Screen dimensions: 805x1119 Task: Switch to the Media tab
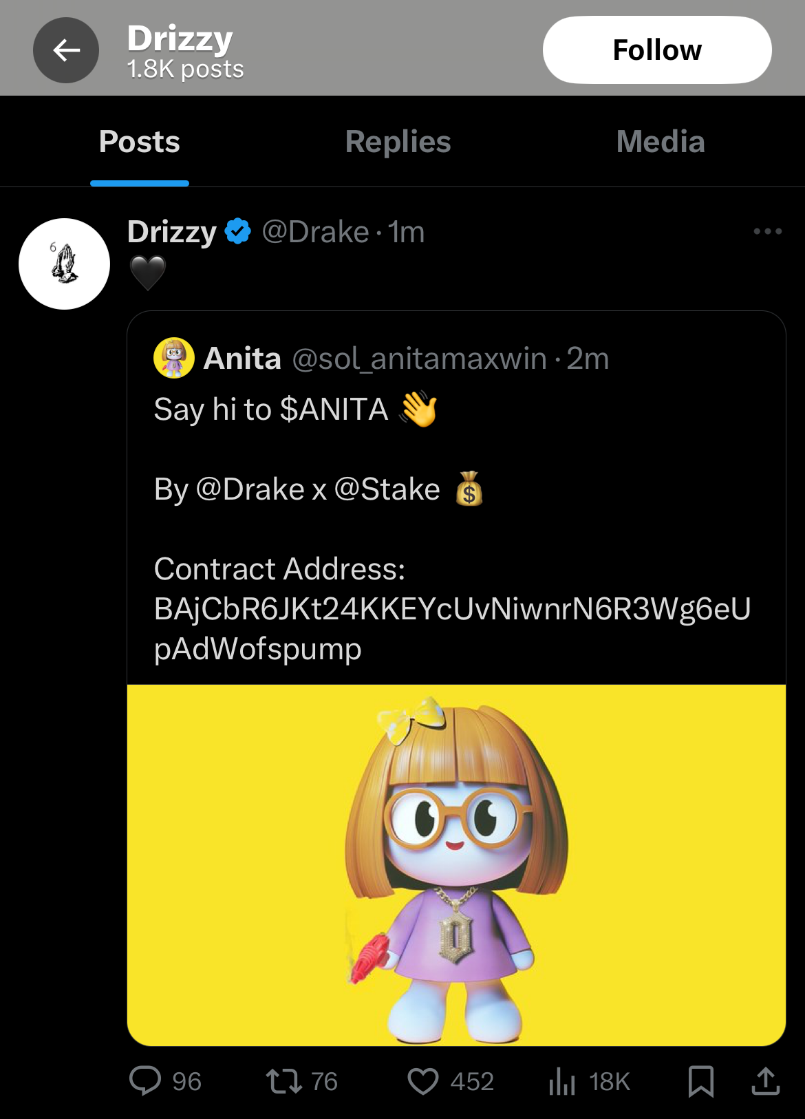[661, 142]
